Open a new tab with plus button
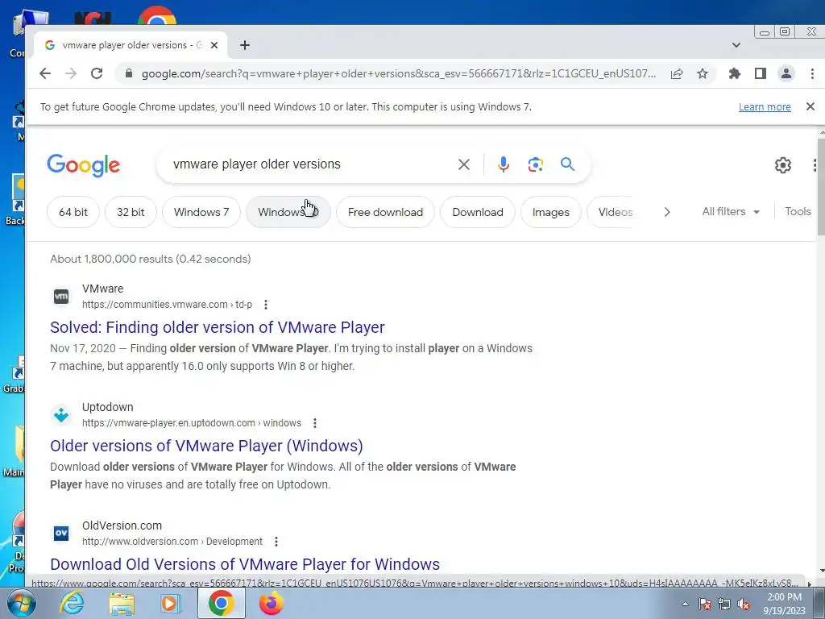 (245, 45)
